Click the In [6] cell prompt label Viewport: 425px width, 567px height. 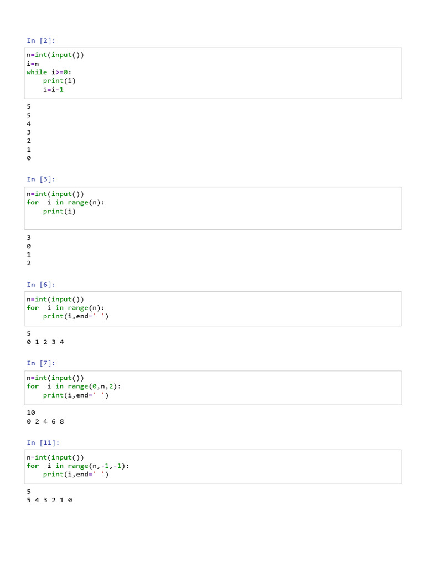pyautogui.click(x=41, y=285)
